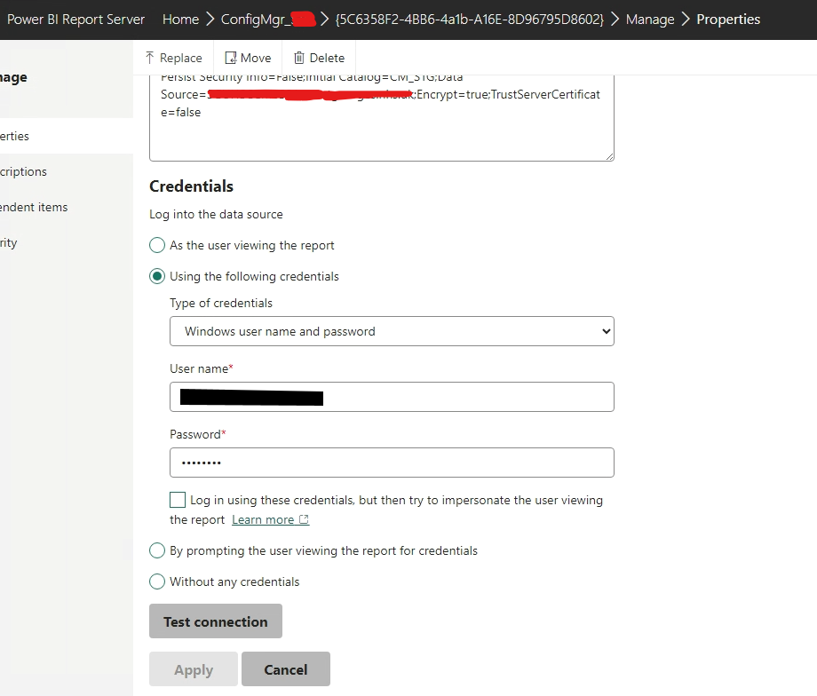Image resolution: width=817 pixels, height=696 pixels.
Task: Select 'Using the following credentials' option
Action: point(157,276)
